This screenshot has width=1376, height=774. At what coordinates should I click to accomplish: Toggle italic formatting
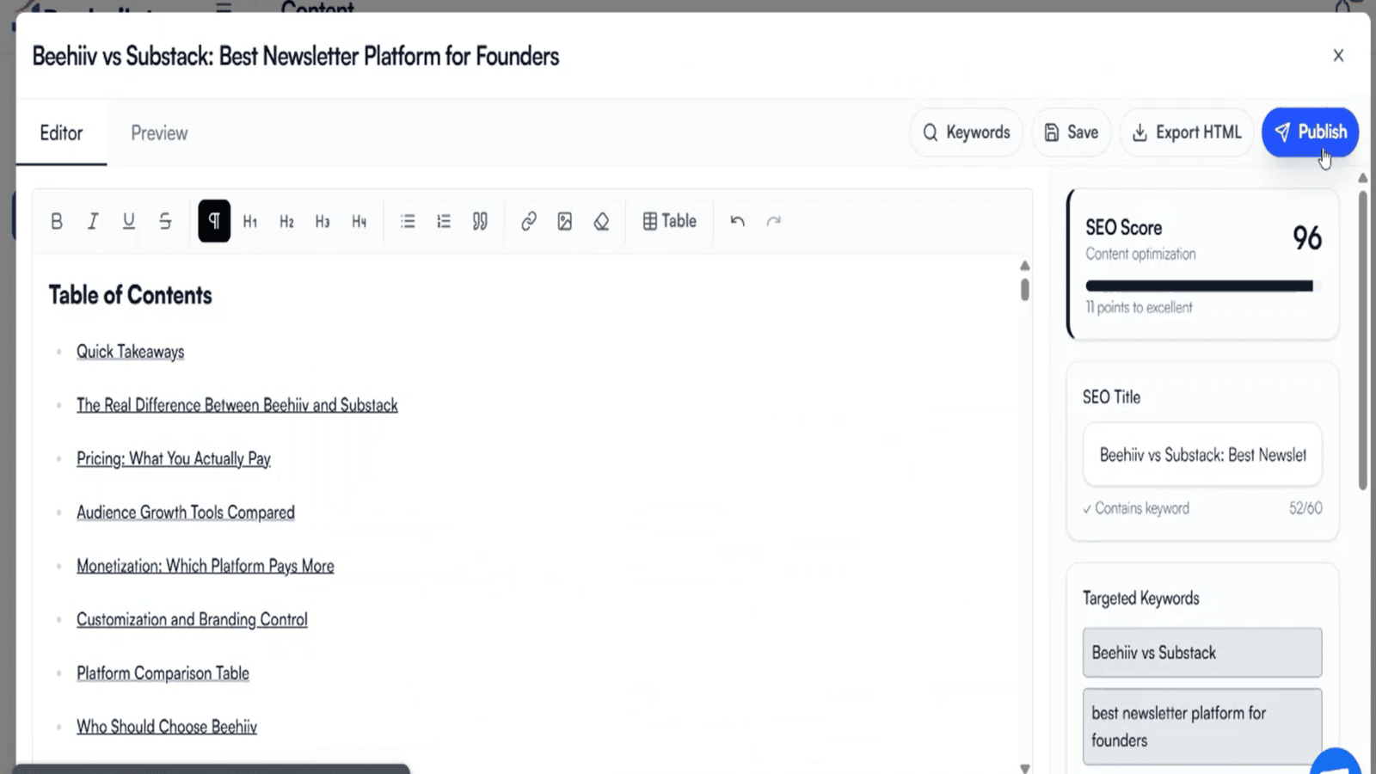93,221
